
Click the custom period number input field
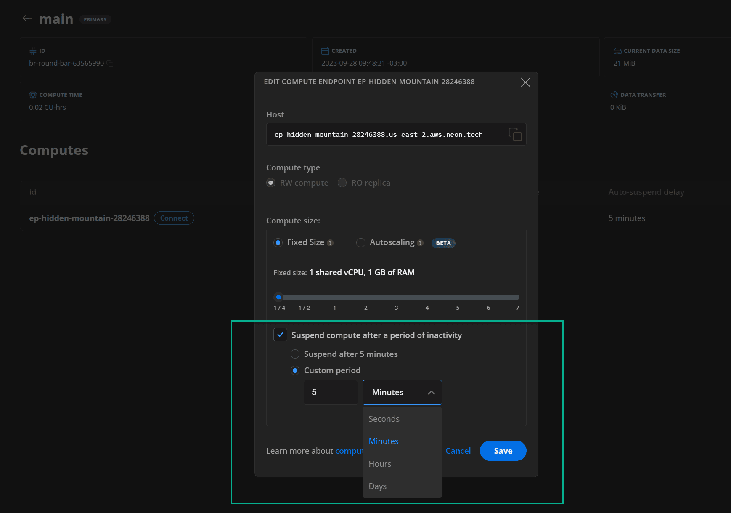[x=331, y=392]
